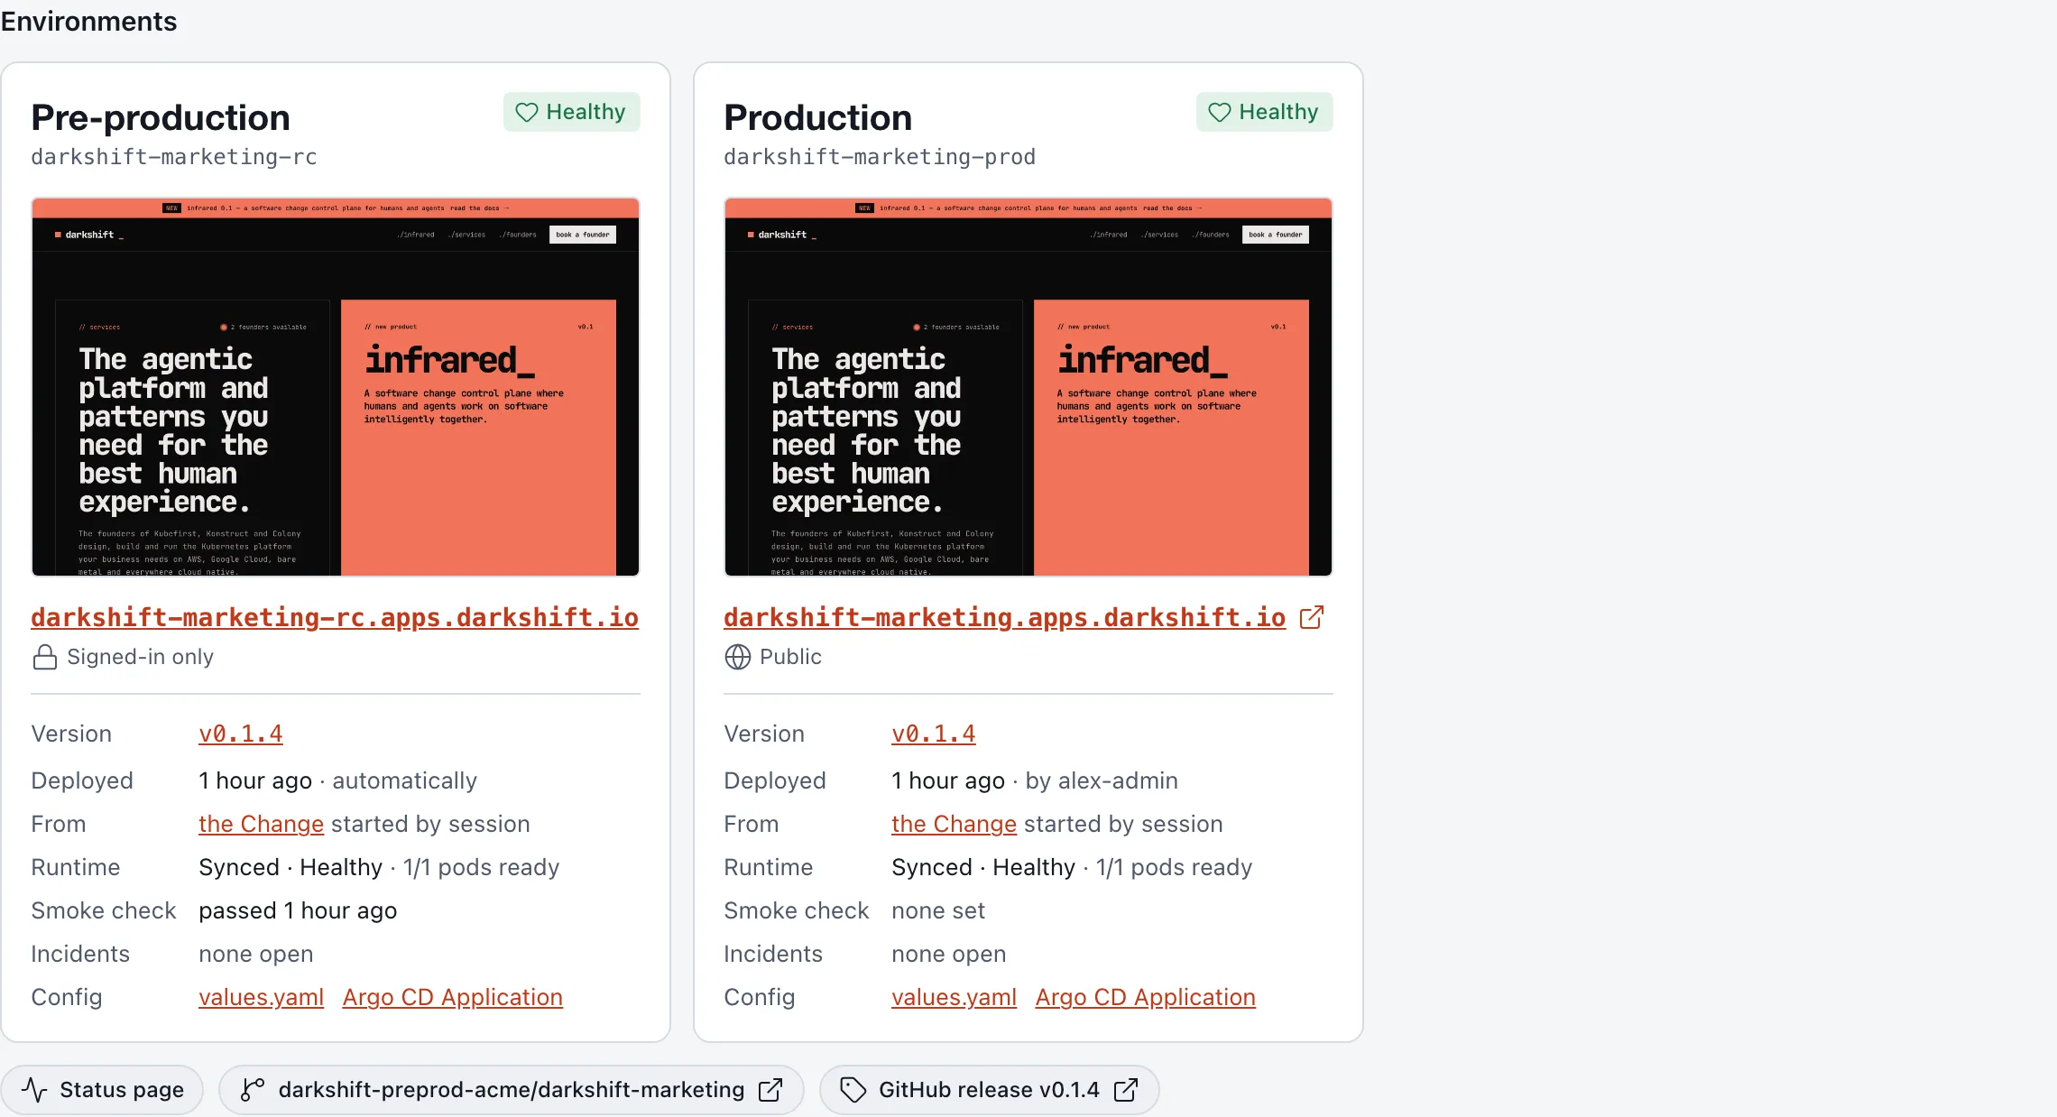The width and height of the screenshot is (2057, 1117).
Task: Click the heart icon in Production Healthy badge
Action: tap(1219, 112)
